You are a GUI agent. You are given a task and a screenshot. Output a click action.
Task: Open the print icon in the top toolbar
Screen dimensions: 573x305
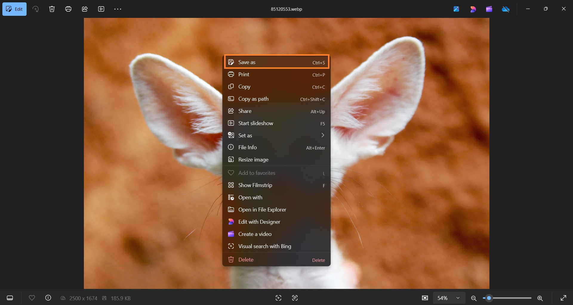point(68,9)
